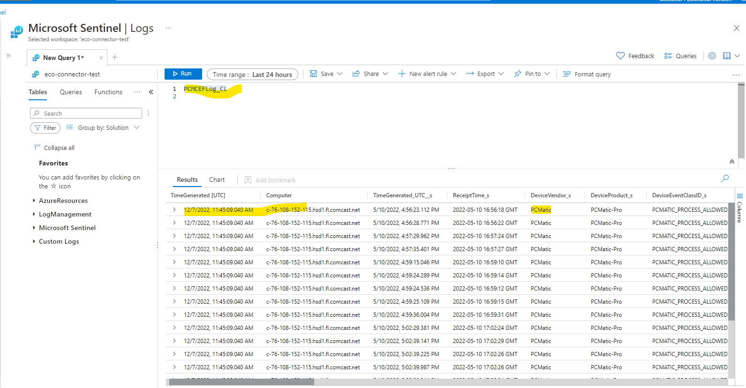This screenshot has height=388, width=746.
Task: Add a new query tab
Action: pos(115,57)
